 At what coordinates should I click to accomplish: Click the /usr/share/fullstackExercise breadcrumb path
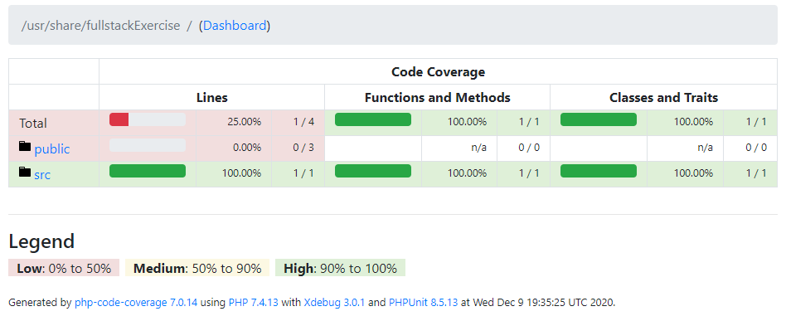(100, 26)
